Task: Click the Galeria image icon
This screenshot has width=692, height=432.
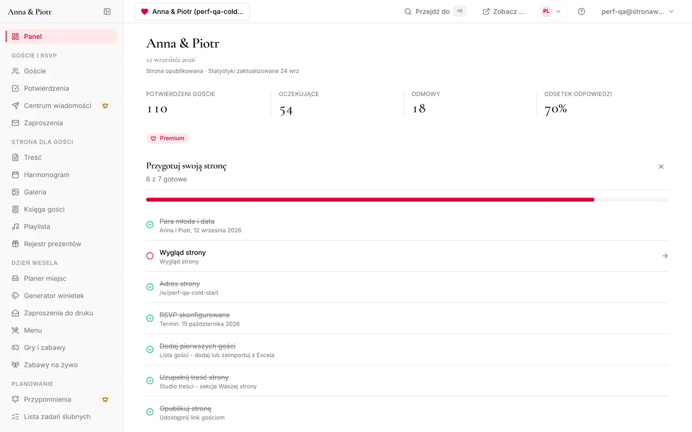Action: click(x=15, y=192)
